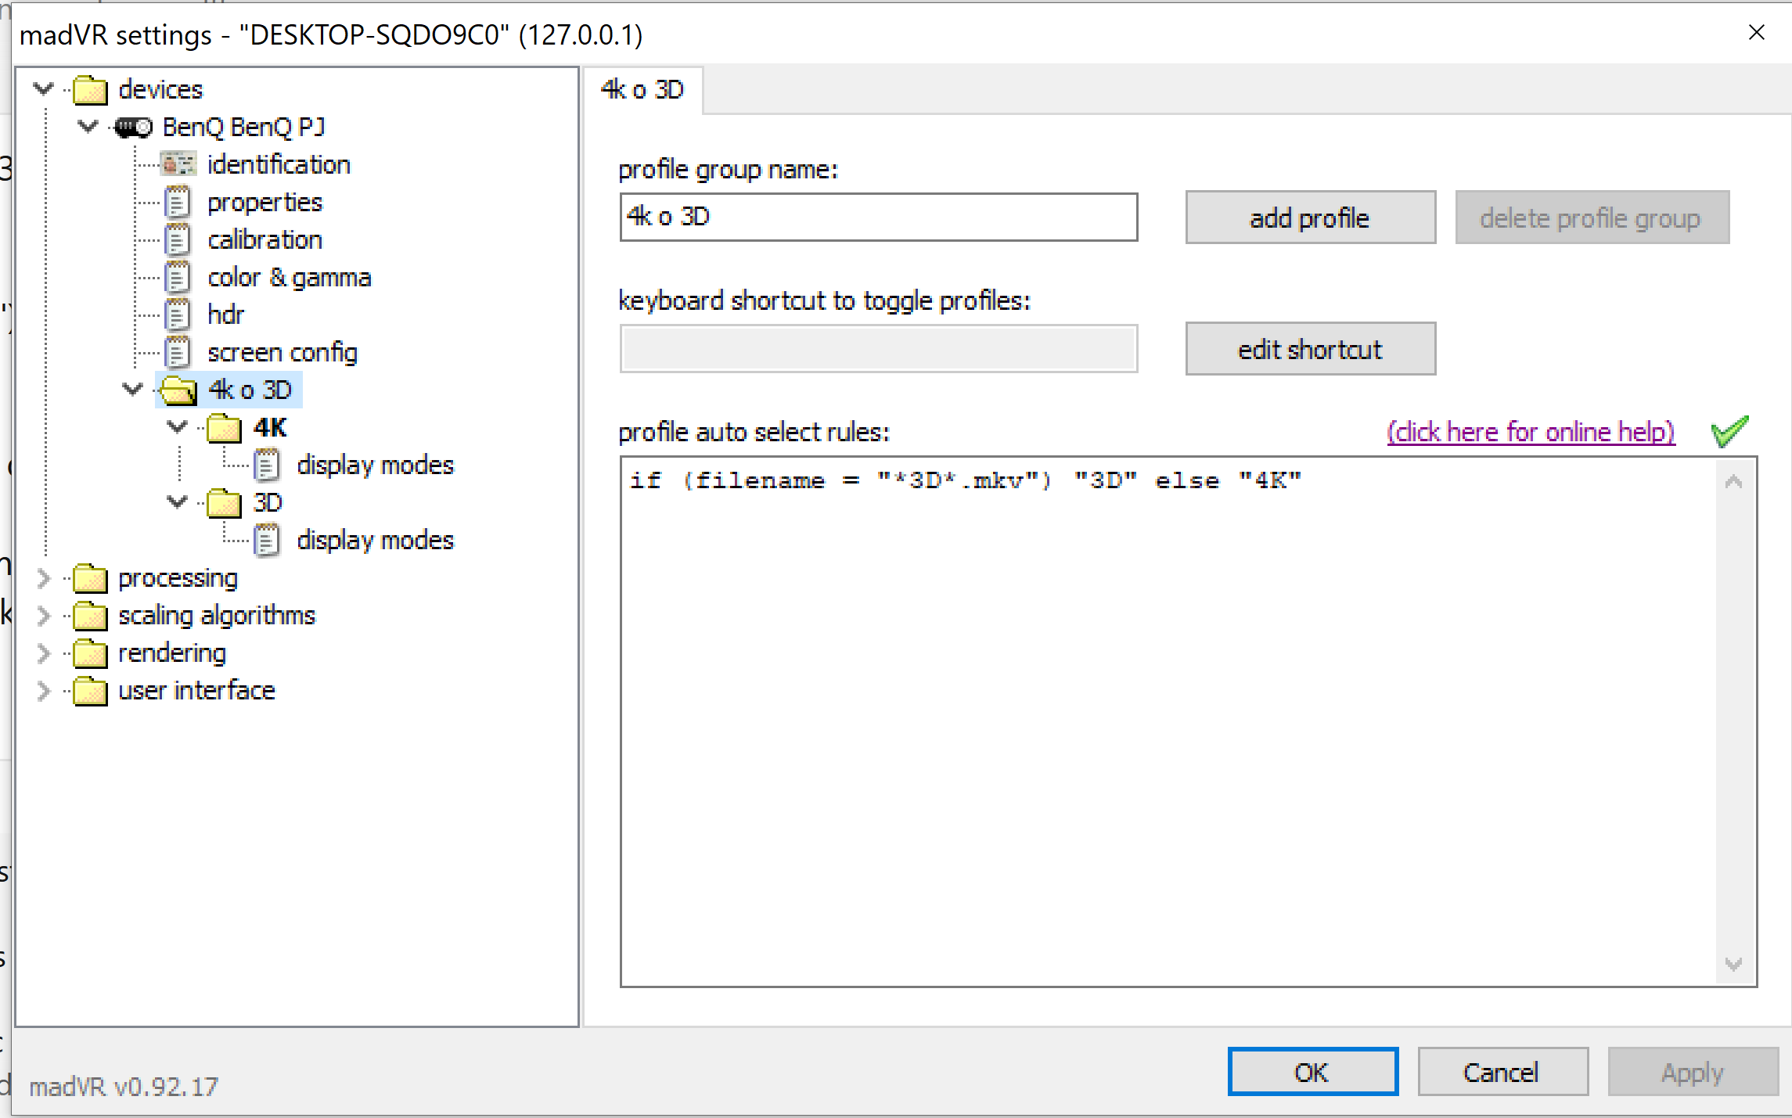1792x1118 pixels.
Task: Click the screen config page icon
Action: pos(178,352)
